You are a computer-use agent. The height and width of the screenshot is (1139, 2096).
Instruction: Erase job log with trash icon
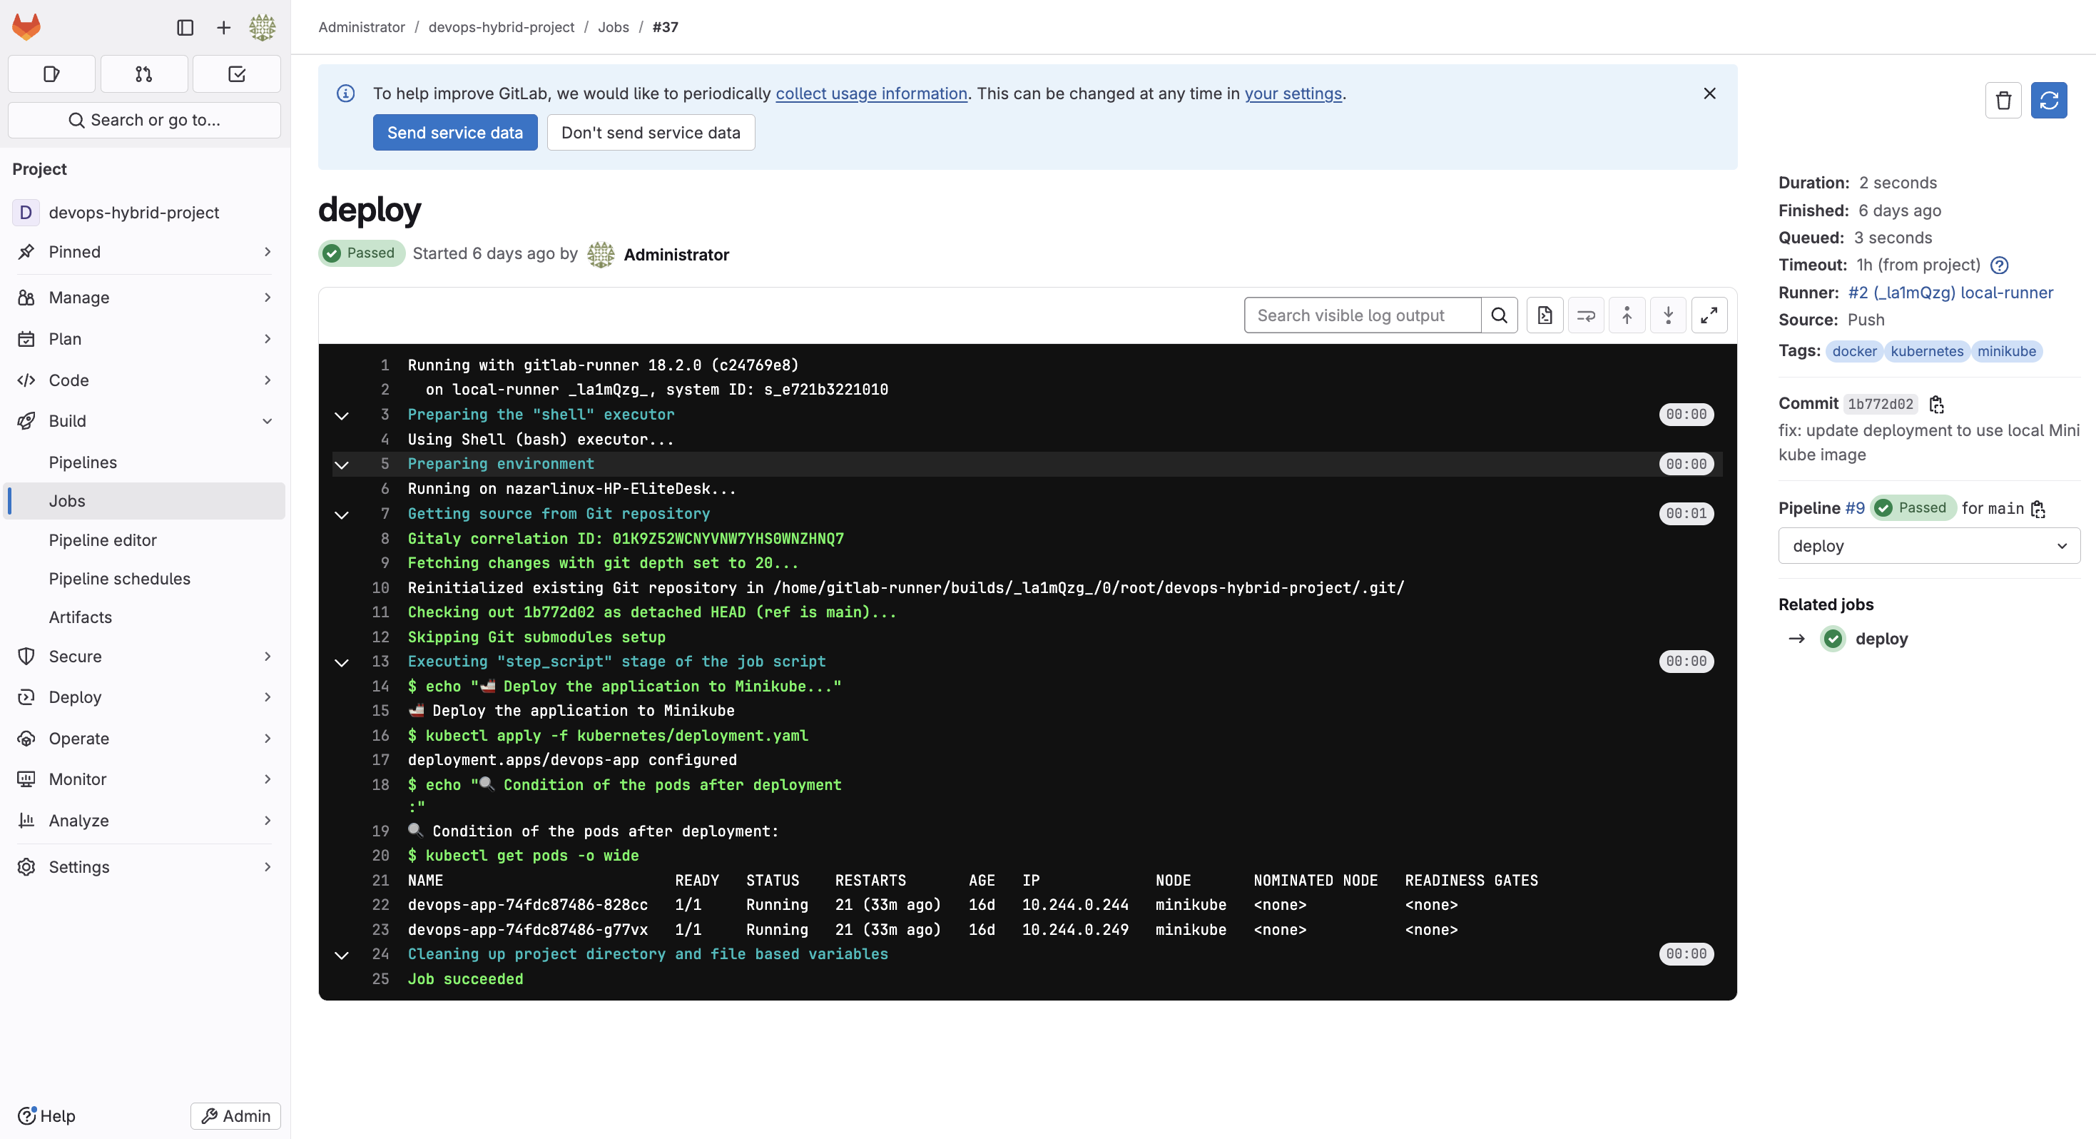pyautogui.click(x=2003, y=100)
